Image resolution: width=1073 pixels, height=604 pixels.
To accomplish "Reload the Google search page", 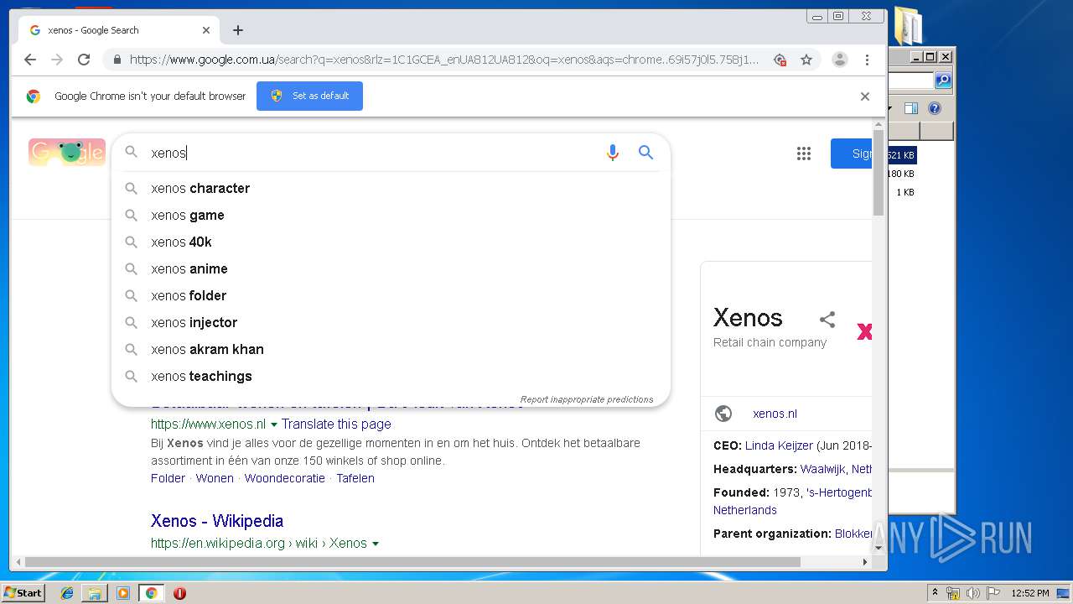I will pos(84,60).
